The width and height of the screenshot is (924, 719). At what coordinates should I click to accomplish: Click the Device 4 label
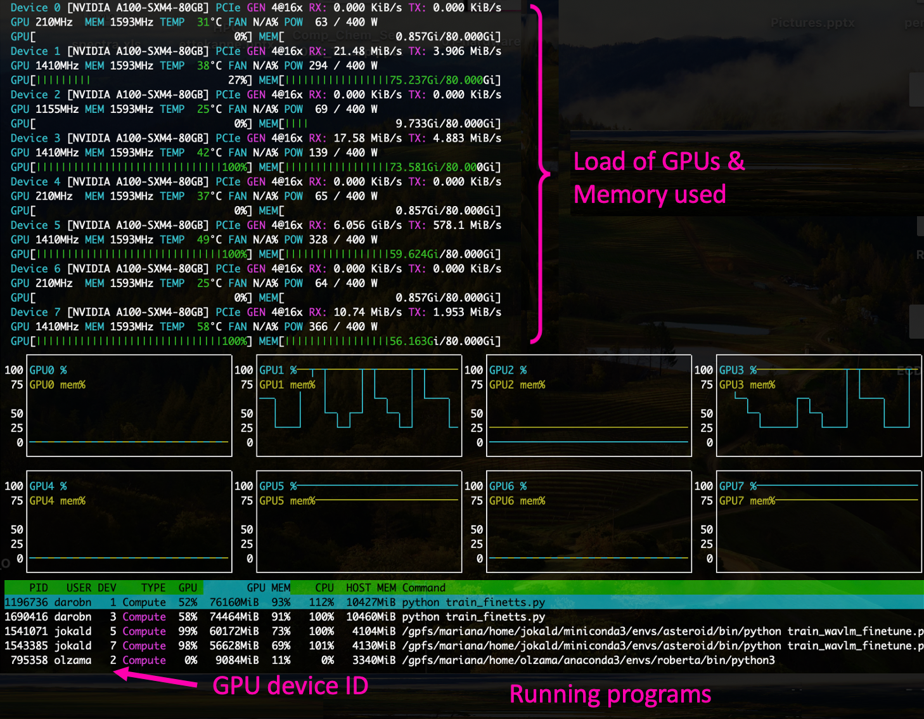click(x=35, y=181)
